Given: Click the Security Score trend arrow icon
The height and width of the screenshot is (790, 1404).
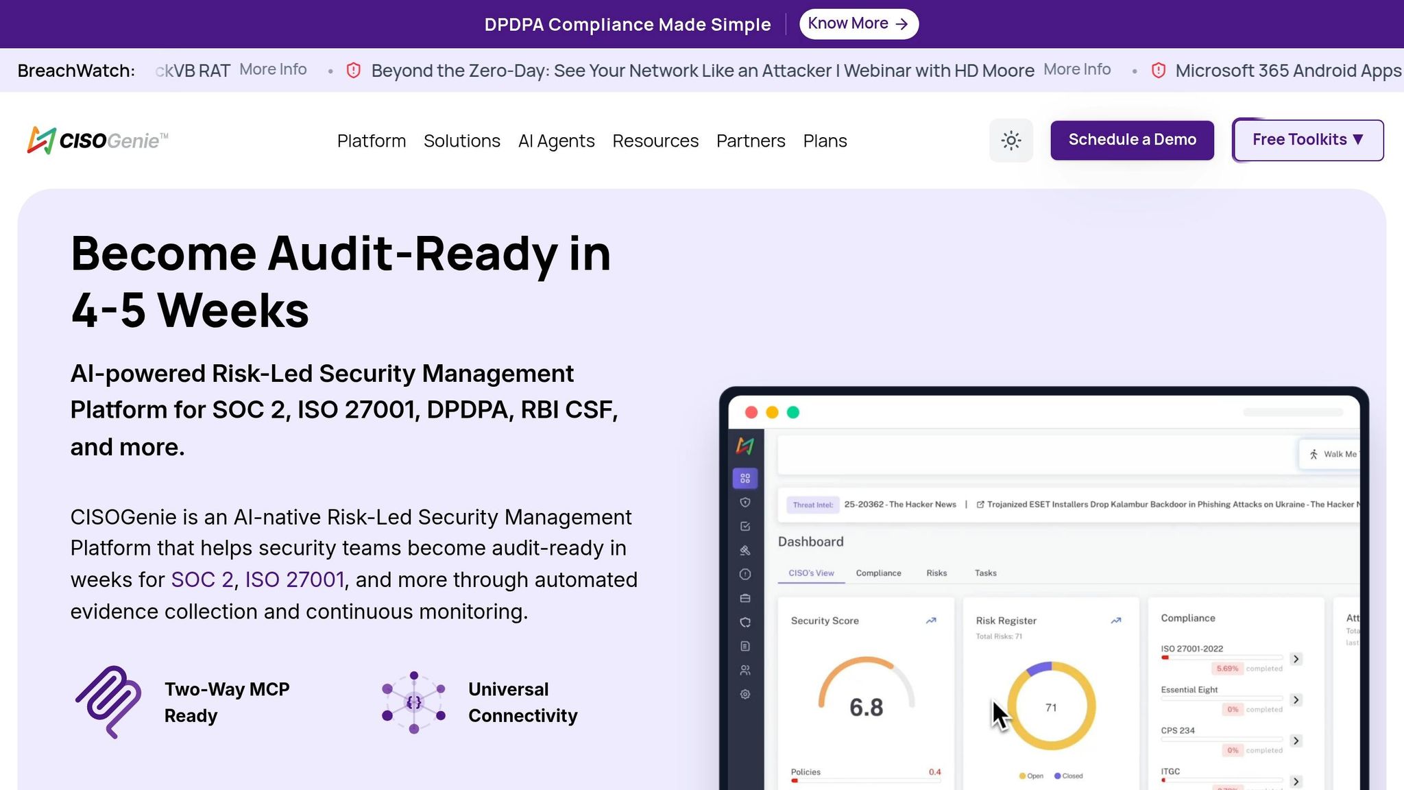Looking at the screenshot, I should coord(931,621).
